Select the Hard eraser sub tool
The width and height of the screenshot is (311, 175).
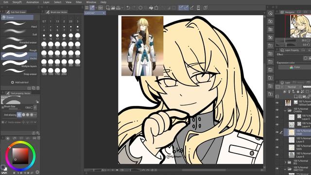[x=19, y=24]
